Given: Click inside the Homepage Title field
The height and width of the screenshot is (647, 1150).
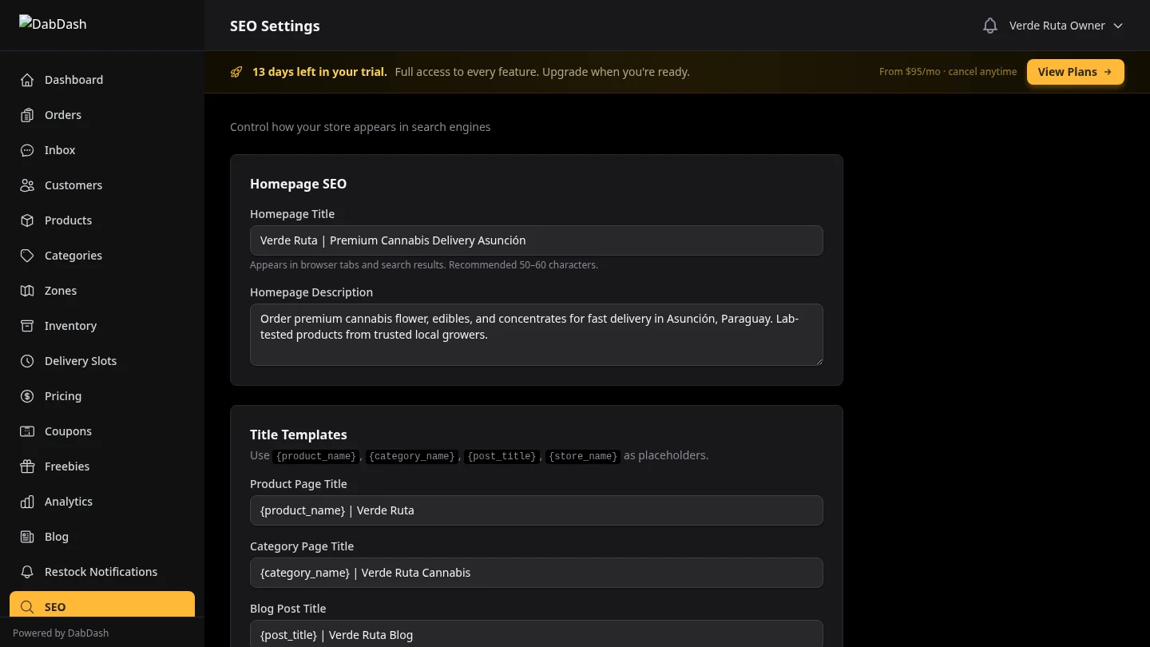Looking at the screenshot, I should point(536,240).
